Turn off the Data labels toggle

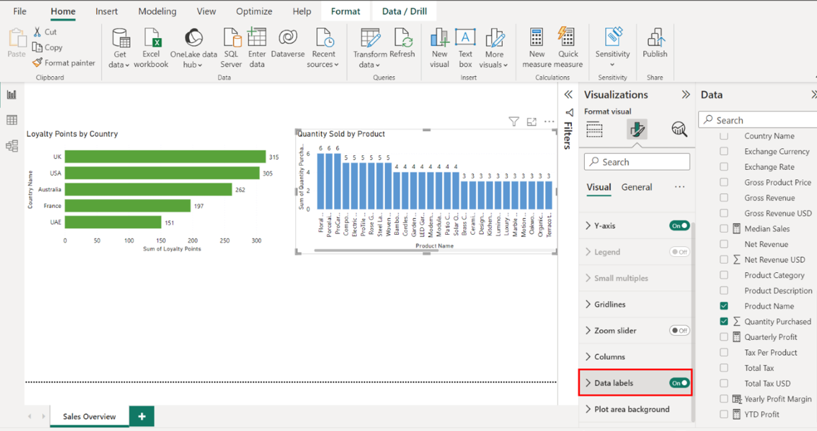(679, 383)
